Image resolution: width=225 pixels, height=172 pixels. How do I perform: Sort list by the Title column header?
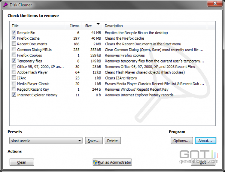pyautogui.click(x=37, y=25)
